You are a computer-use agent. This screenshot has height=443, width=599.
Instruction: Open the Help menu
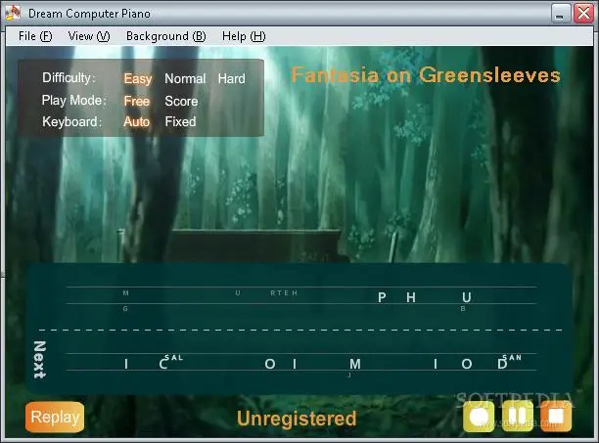pos(244,36)
